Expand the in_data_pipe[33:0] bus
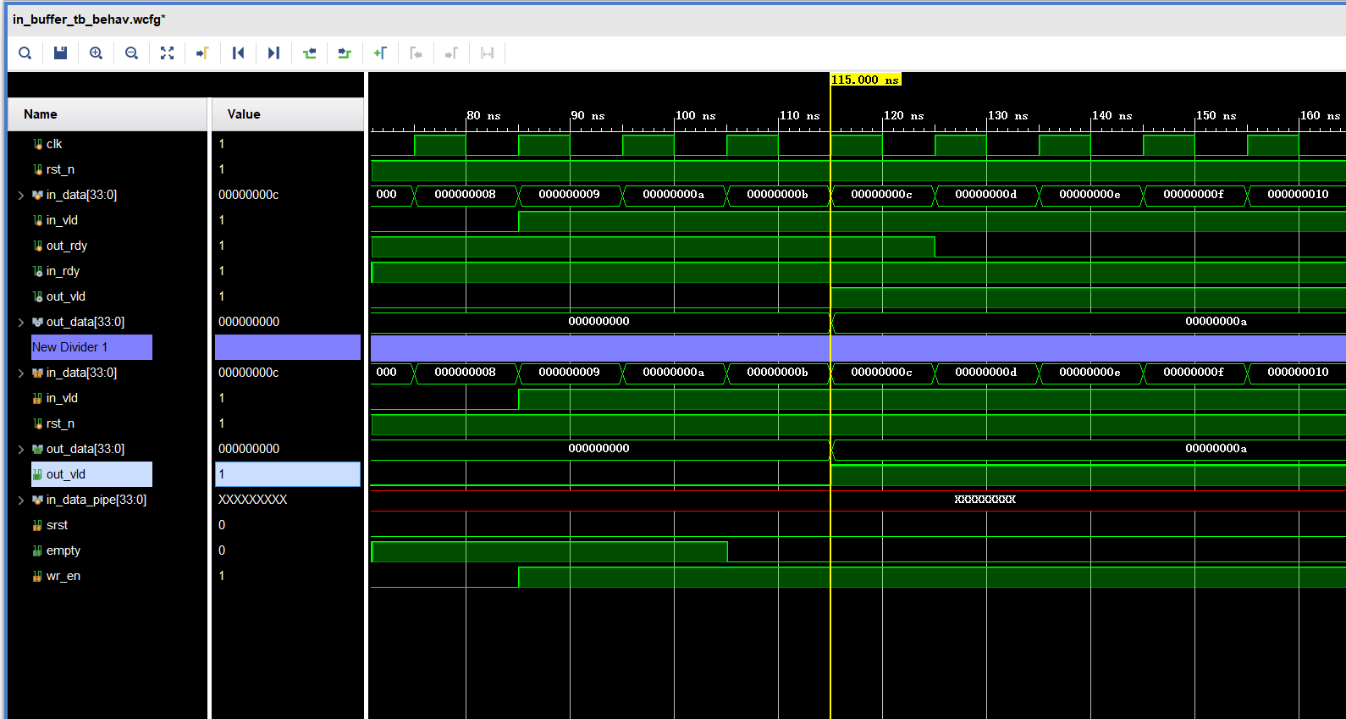Viewport: 1346px width, 719px height. (x=21, y=500)
